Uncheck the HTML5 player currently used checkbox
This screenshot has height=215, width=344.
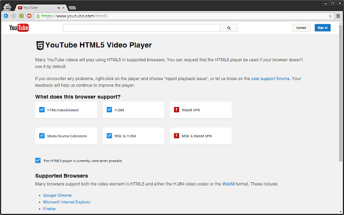click(x=38, y=161)
